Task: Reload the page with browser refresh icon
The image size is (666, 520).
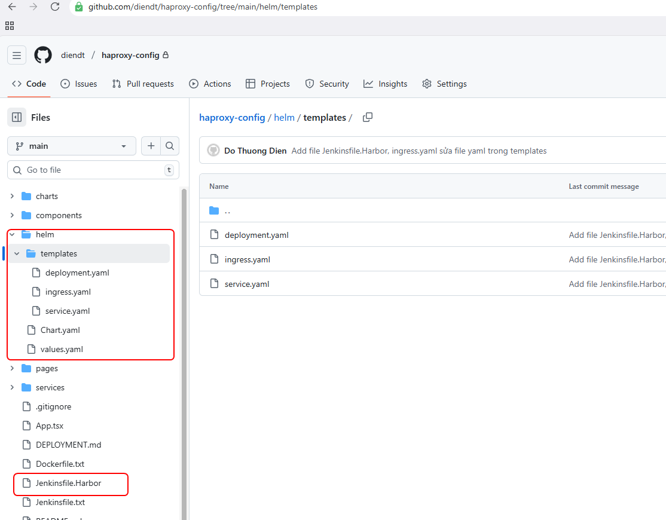Action: tap(55, 7)
